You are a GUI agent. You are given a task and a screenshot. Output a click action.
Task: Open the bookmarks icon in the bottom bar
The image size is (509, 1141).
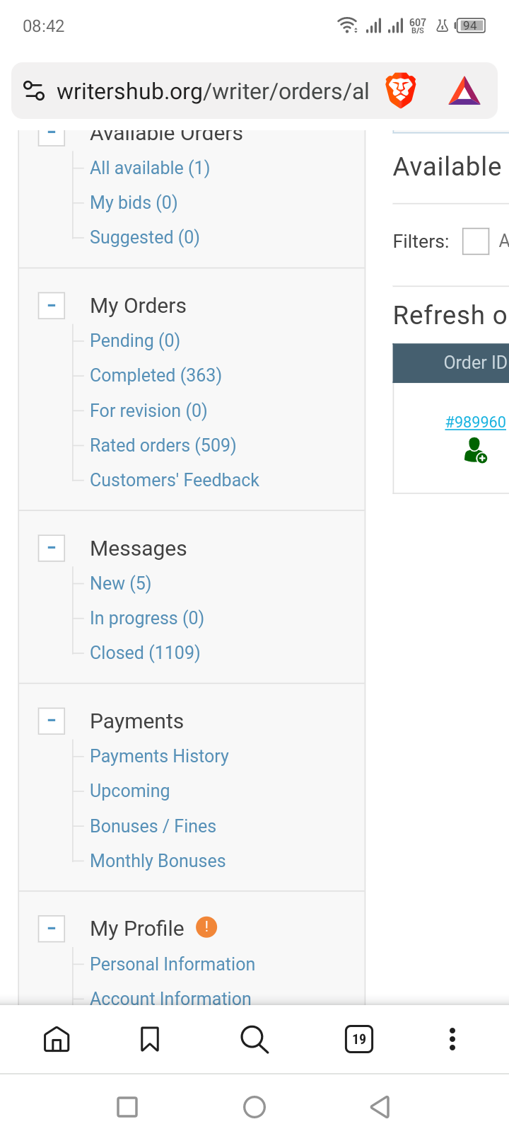pos(150,1039)
